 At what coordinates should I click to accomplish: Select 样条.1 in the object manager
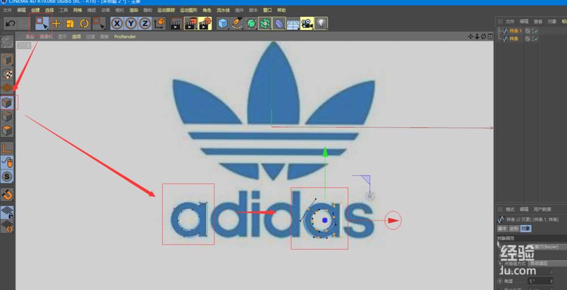[x=515, y=31]
